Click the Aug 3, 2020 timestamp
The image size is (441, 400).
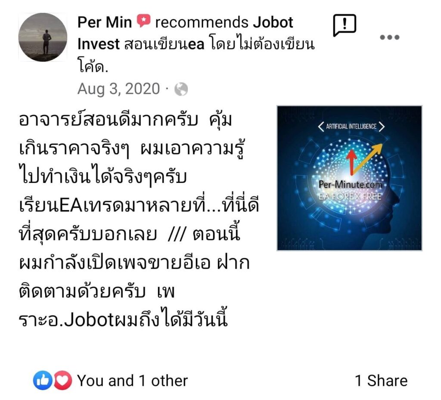tap(119, 89)
